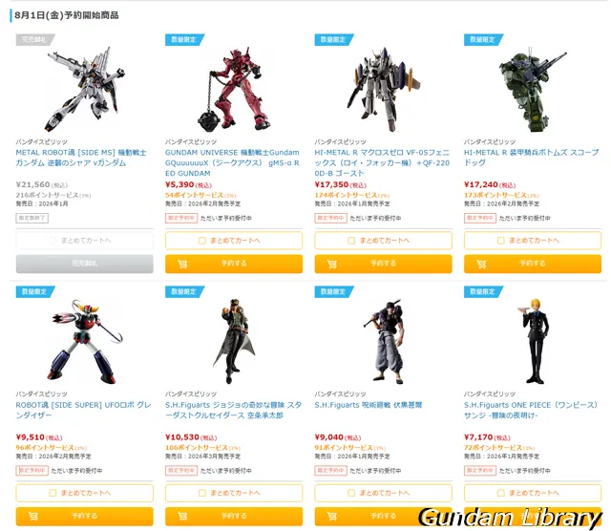Click cart icon on Toji Fushiguro reserve button

331,517
